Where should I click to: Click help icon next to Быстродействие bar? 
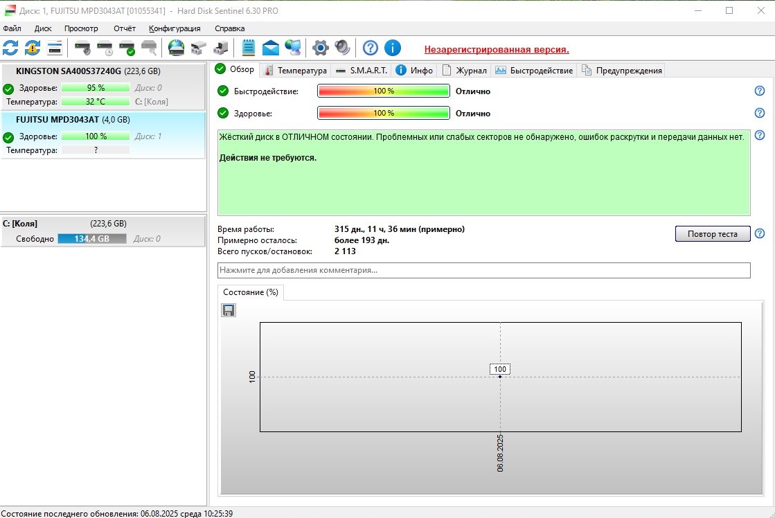[x=760, y=91]
